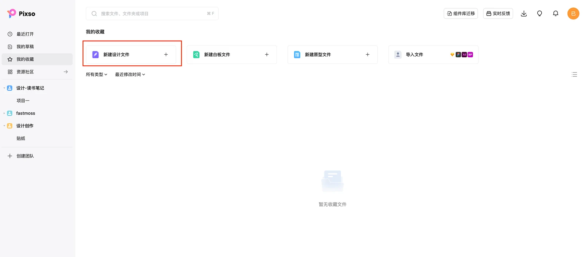The image size is (588, 257).
Task: Click 新建白板文件 card
Action: tap(232, 55)
